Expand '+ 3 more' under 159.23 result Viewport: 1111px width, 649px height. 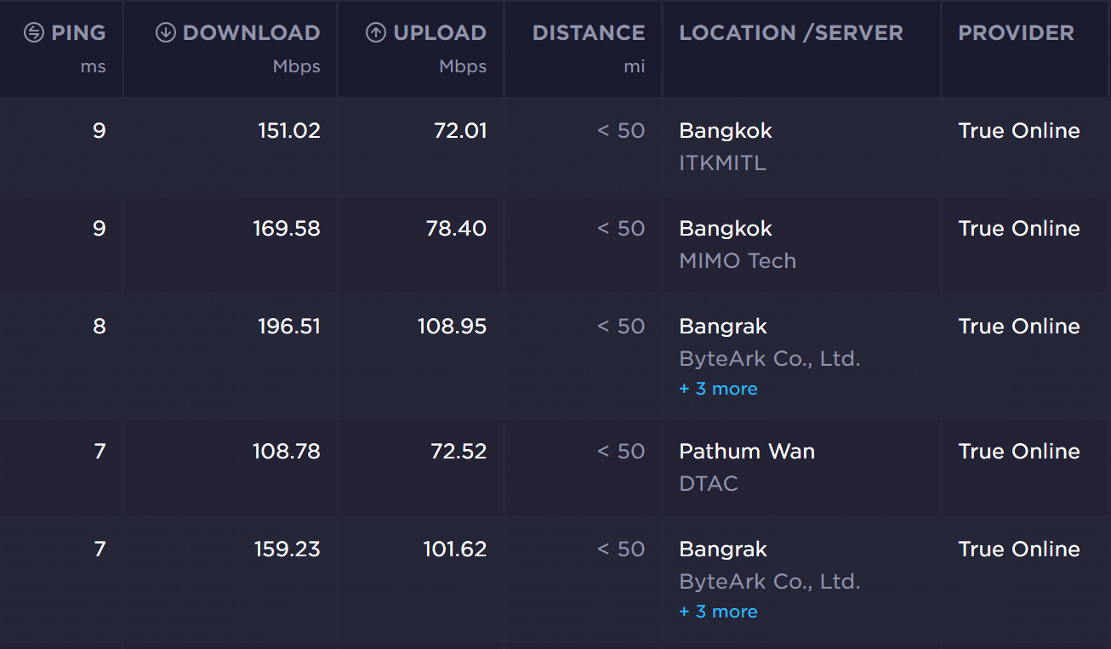point(718,612)
